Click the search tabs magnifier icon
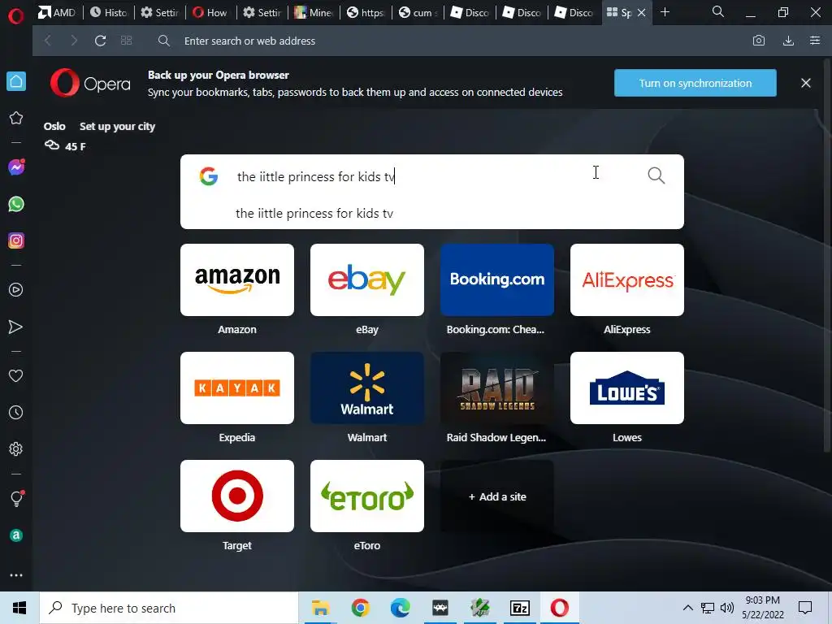 tap(718, 11)
